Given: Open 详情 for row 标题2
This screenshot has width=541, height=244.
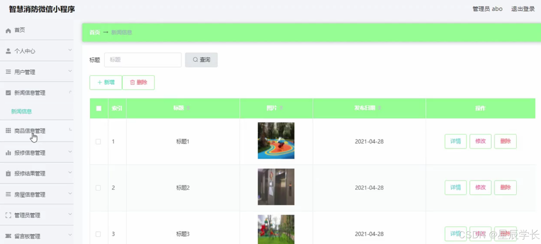Looking at the screenshot, I should click(x=455, y=188).
